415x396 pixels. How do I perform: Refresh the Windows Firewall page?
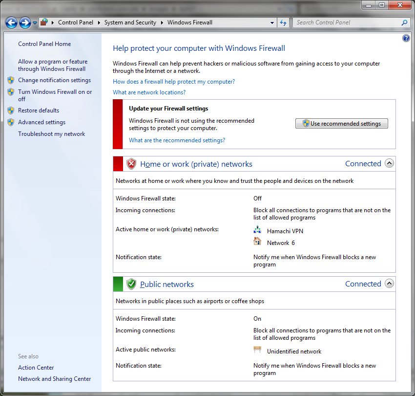point(283,23)
